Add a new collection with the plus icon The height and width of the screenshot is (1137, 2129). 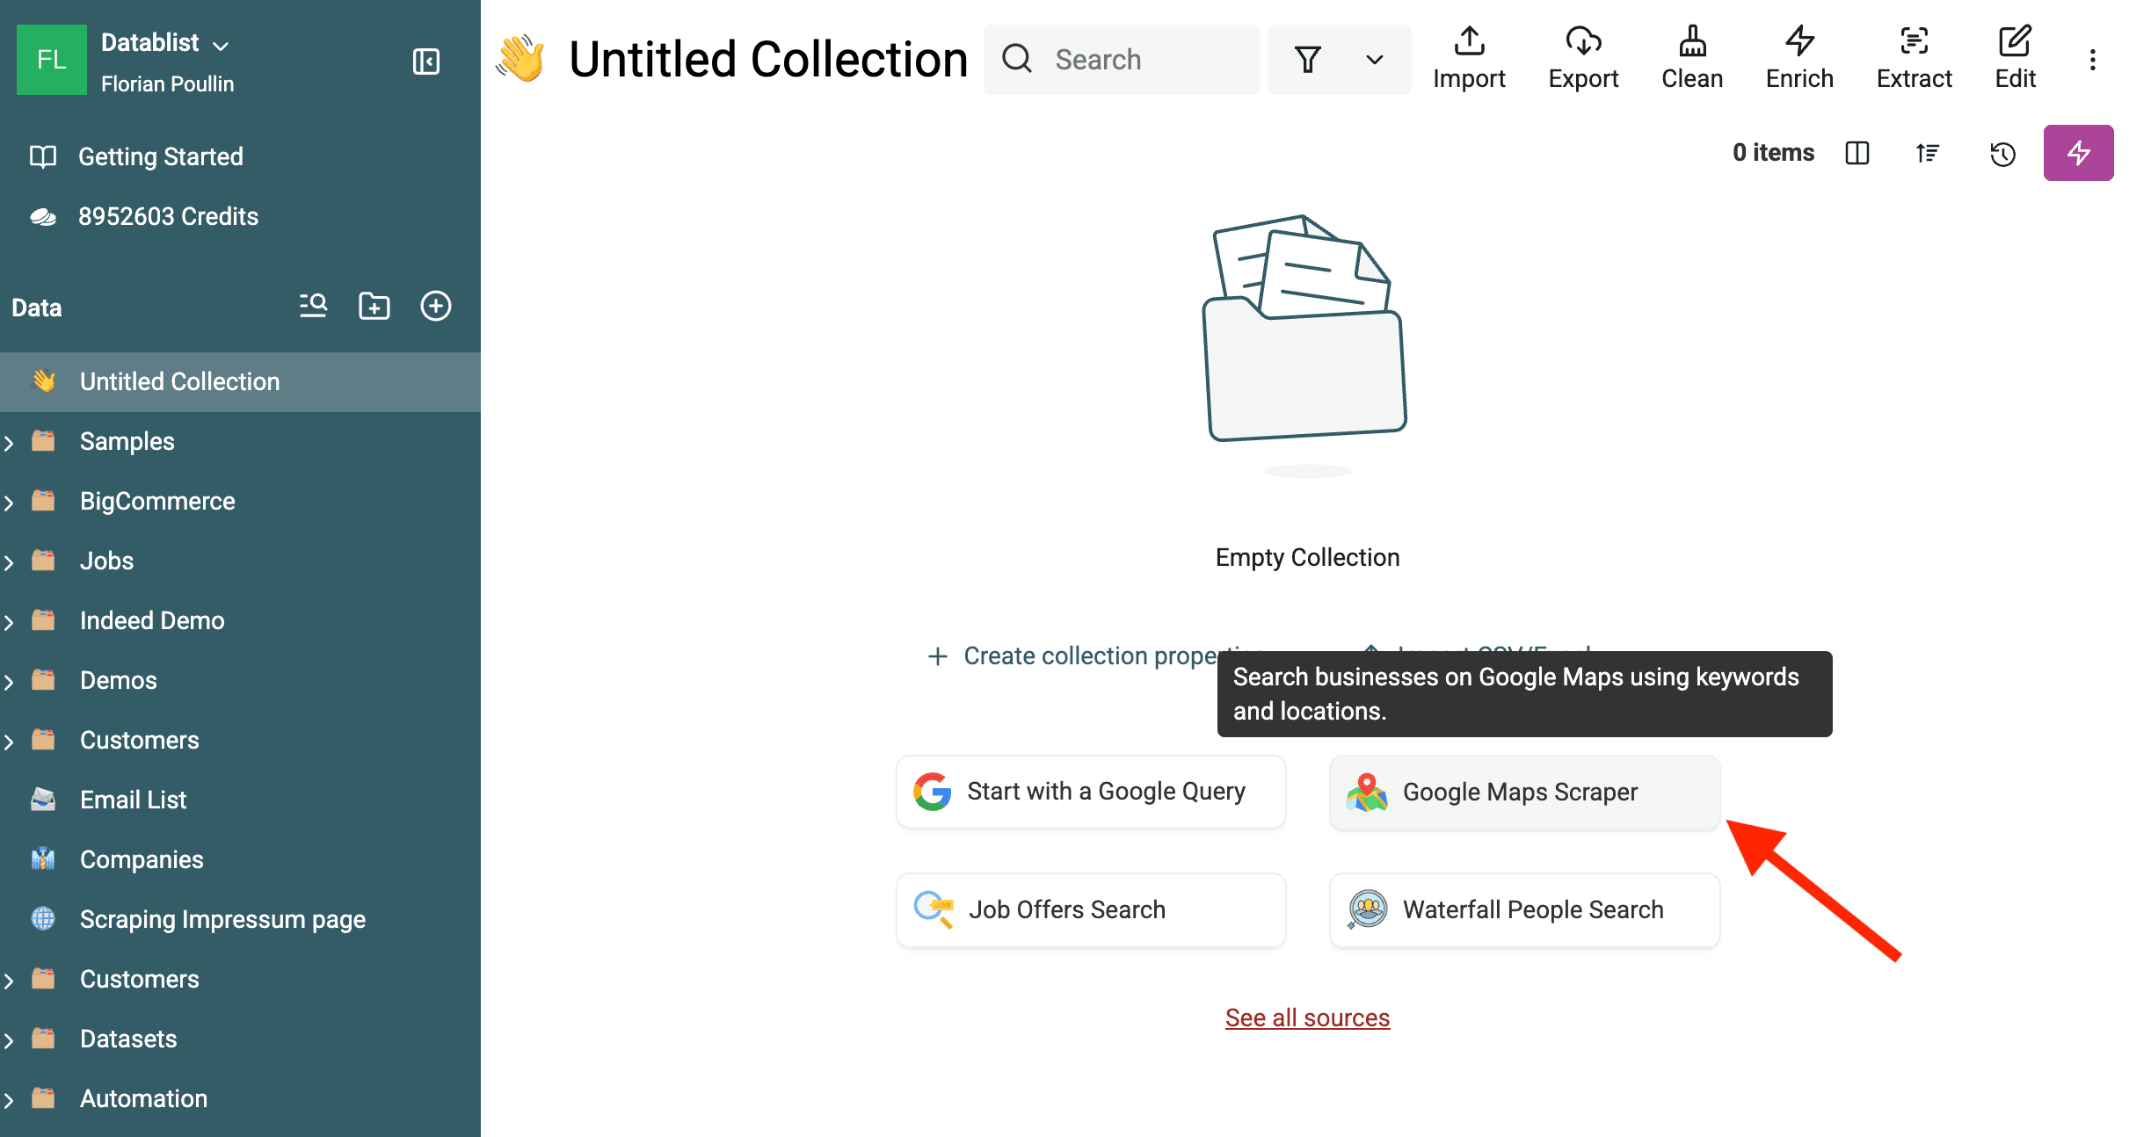click(x=436, y=306)
